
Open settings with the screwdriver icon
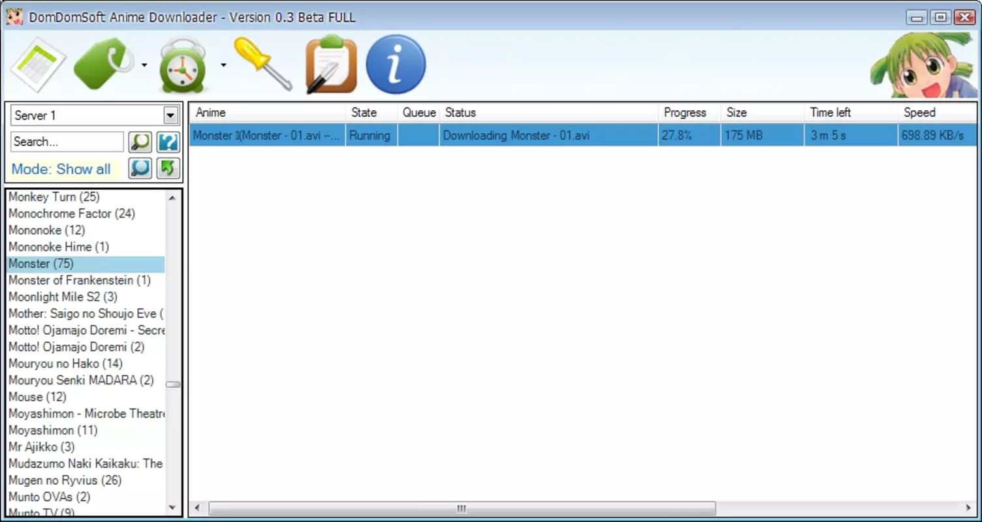pos(263,63)
